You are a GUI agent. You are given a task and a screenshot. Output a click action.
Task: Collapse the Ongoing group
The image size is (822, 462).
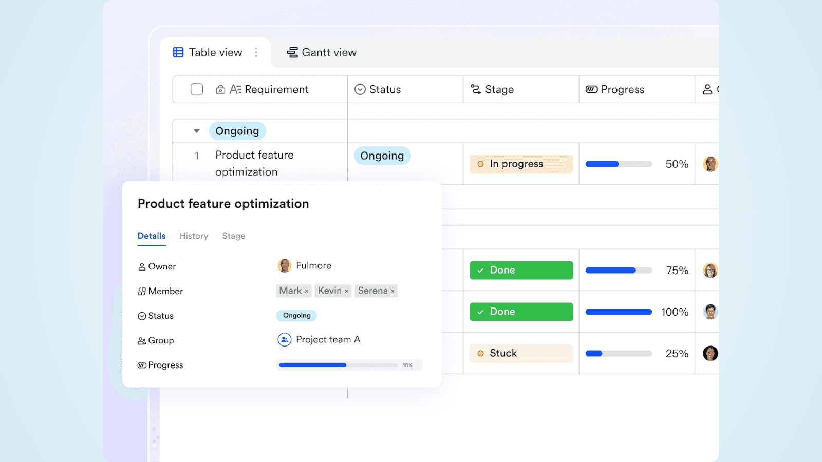(197, 130)
